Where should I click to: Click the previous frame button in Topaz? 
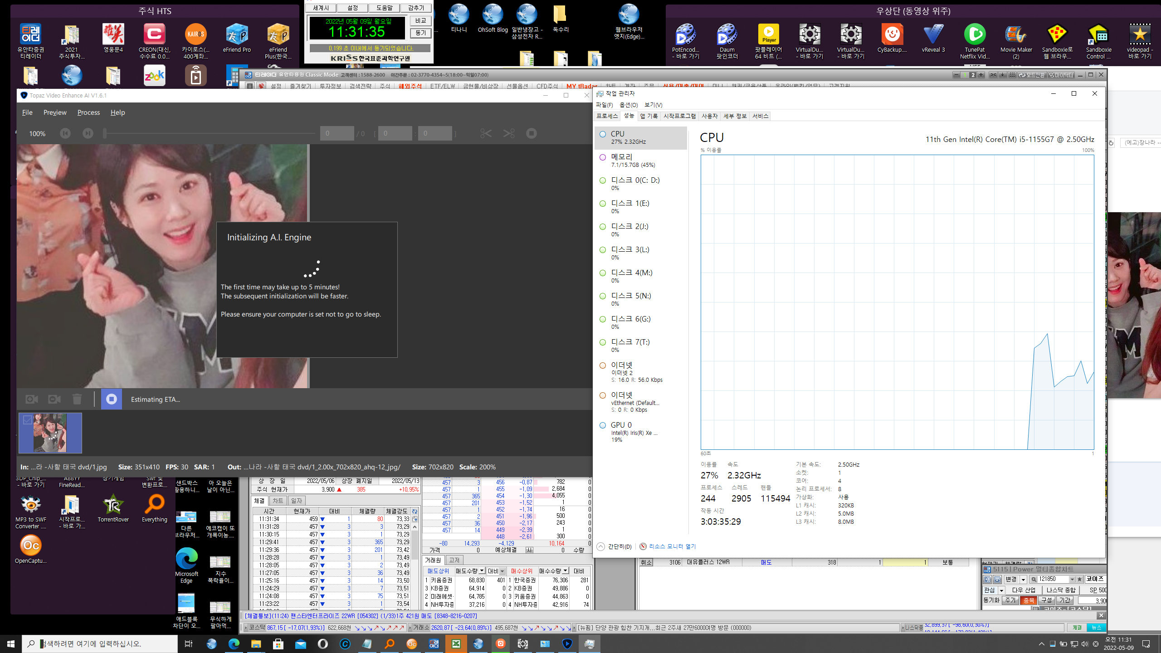[65, 133]
